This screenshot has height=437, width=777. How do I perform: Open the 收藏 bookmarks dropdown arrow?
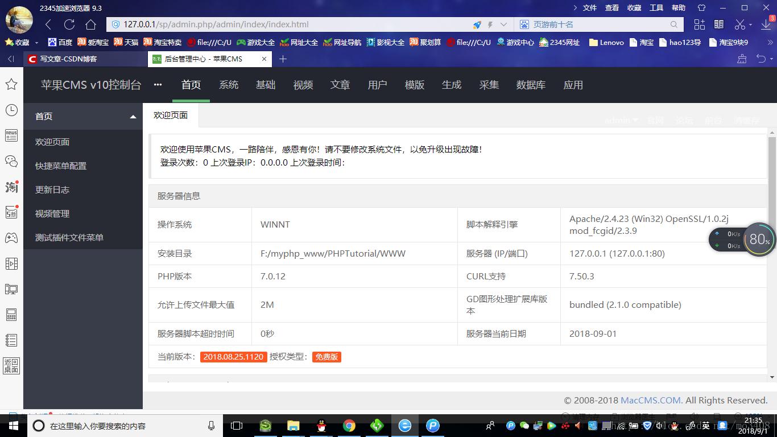(37, 43)
